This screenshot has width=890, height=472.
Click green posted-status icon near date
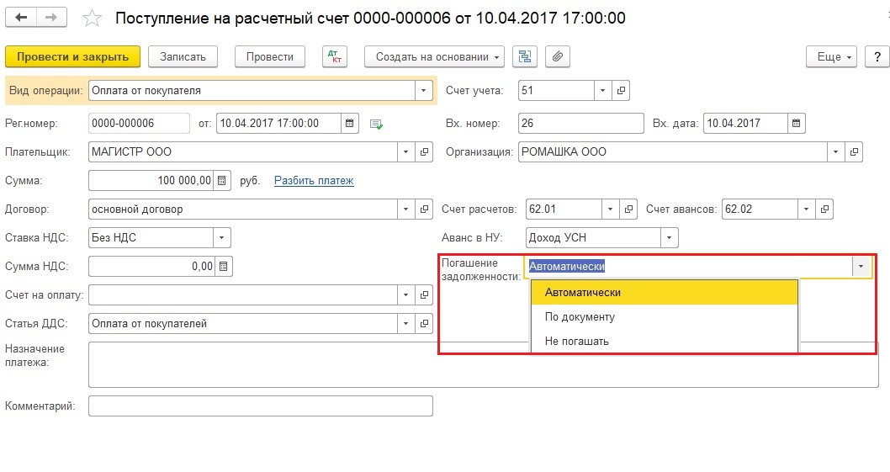[x=376, y=124]
